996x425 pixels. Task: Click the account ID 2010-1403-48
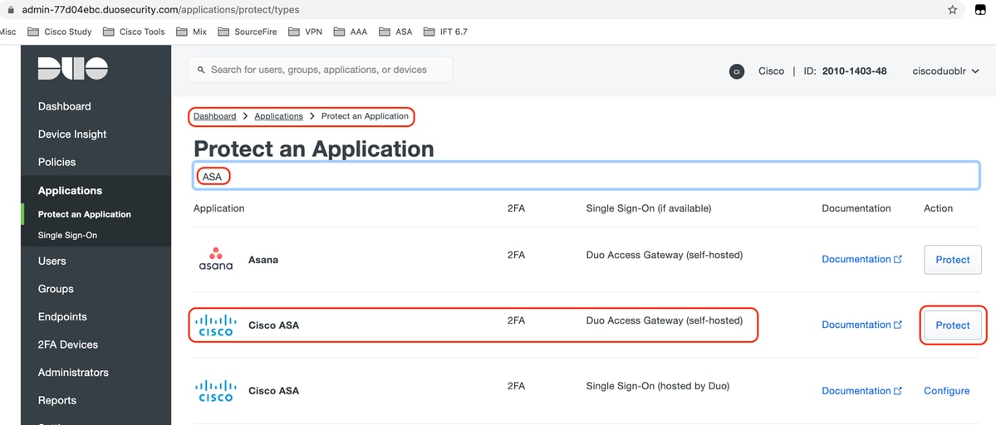coord(854,71)
